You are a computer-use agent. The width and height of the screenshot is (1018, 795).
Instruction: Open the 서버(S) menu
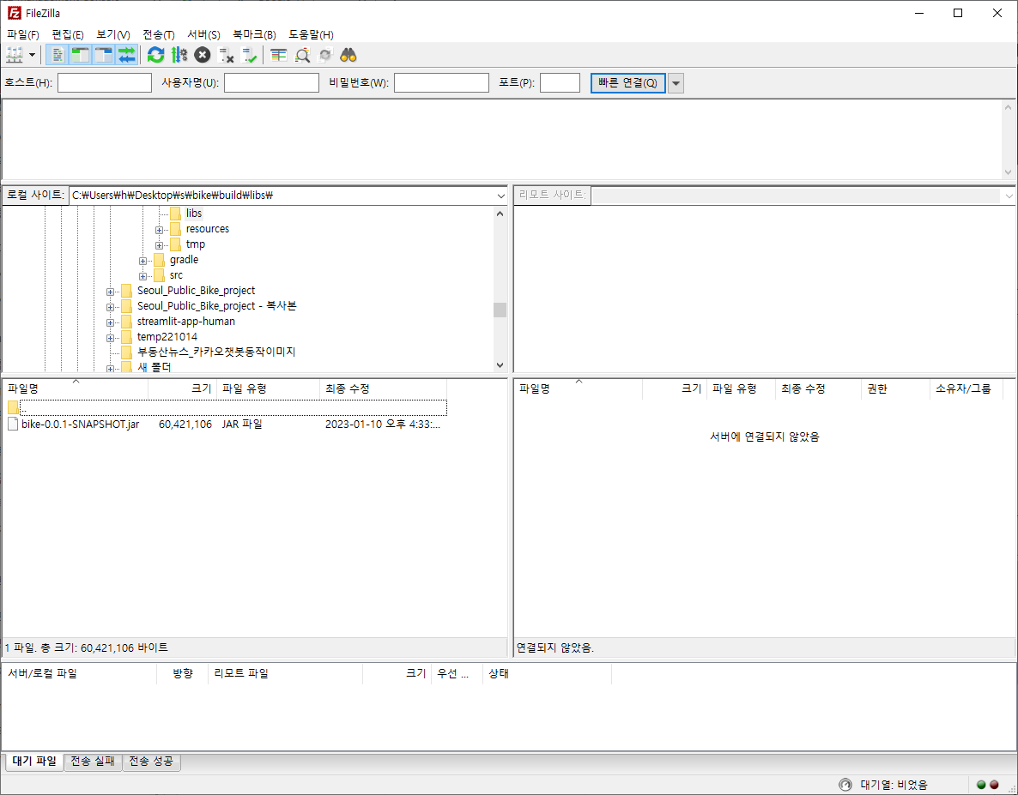(204, 34)
